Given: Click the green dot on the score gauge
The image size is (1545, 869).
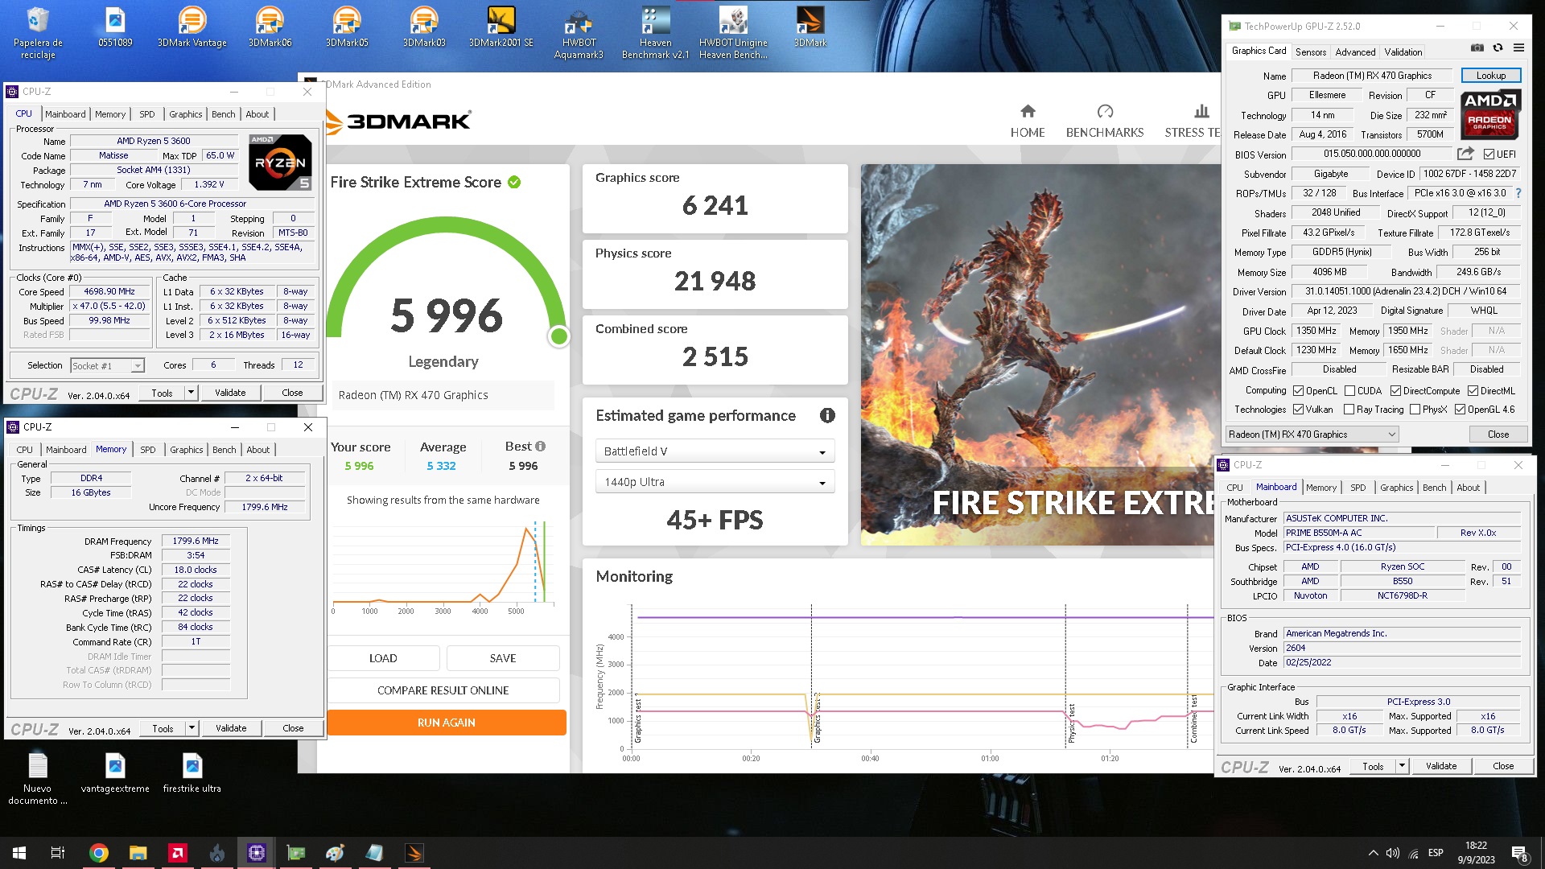Looking at the screenshot, I should coord(558,336).
